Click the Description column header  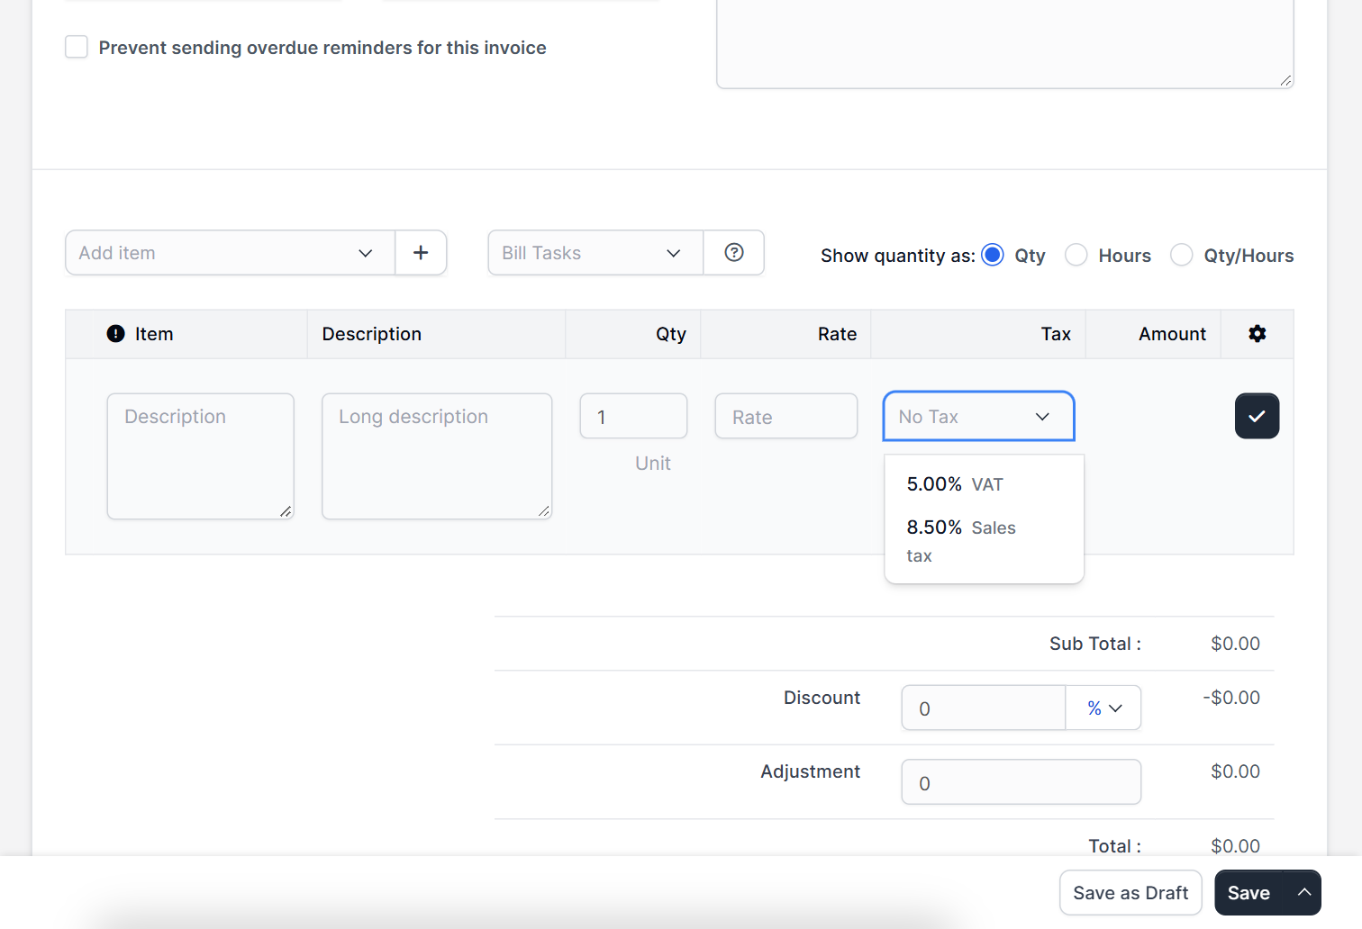pyautogui.click(x=371, y=334)
